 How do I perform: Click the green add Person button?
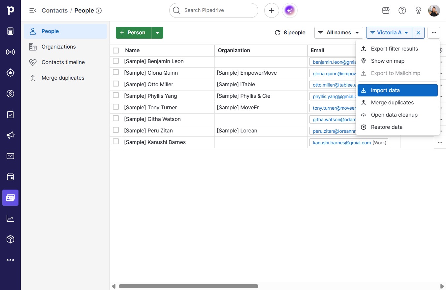pyautogui.click(x=133, y=33)
